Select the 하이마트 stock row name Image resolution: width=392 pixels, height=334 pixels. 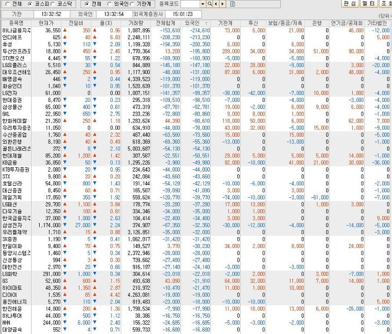12,288
